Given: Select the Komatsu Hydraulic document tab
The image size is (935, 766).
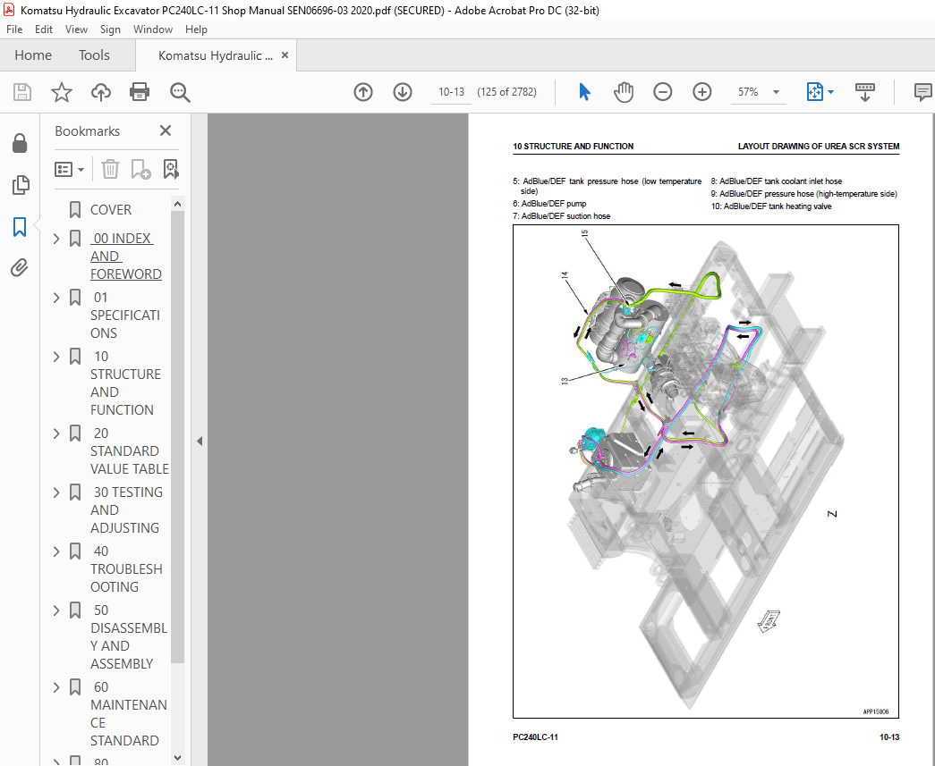Looking at the screenshot, I should pyautogui.click(x=216, y=55).
